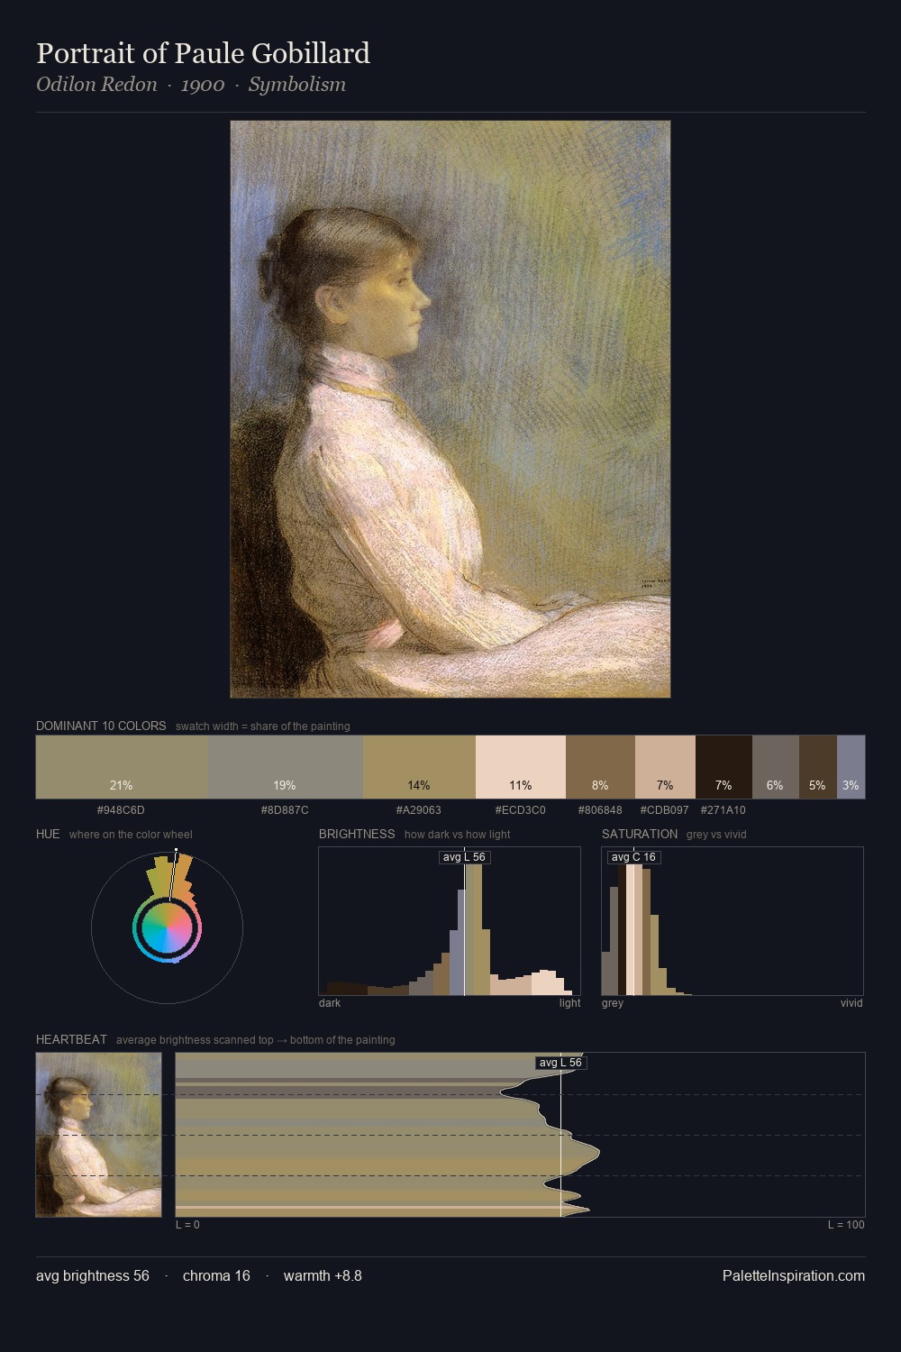Click hex code #ECD3C0

click(521, 810)
